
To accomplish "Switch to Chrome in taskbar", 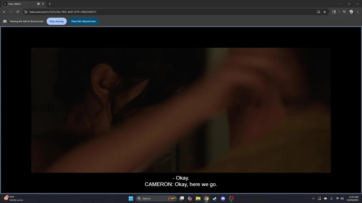I will tap(206, 198).
